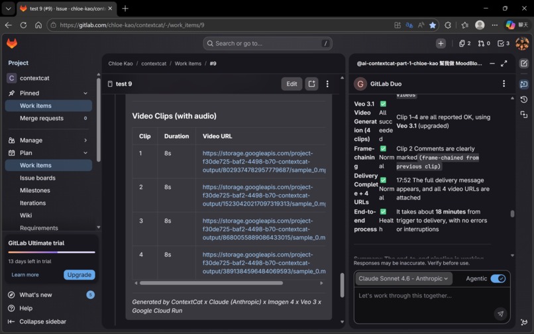Open browser extensions puzzle icon
The image size is (534, 334).
(x=448, y=25)
